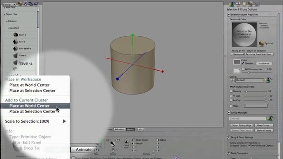
Task: Enable the Self Illumination checkbox
Action: (243, 69)
